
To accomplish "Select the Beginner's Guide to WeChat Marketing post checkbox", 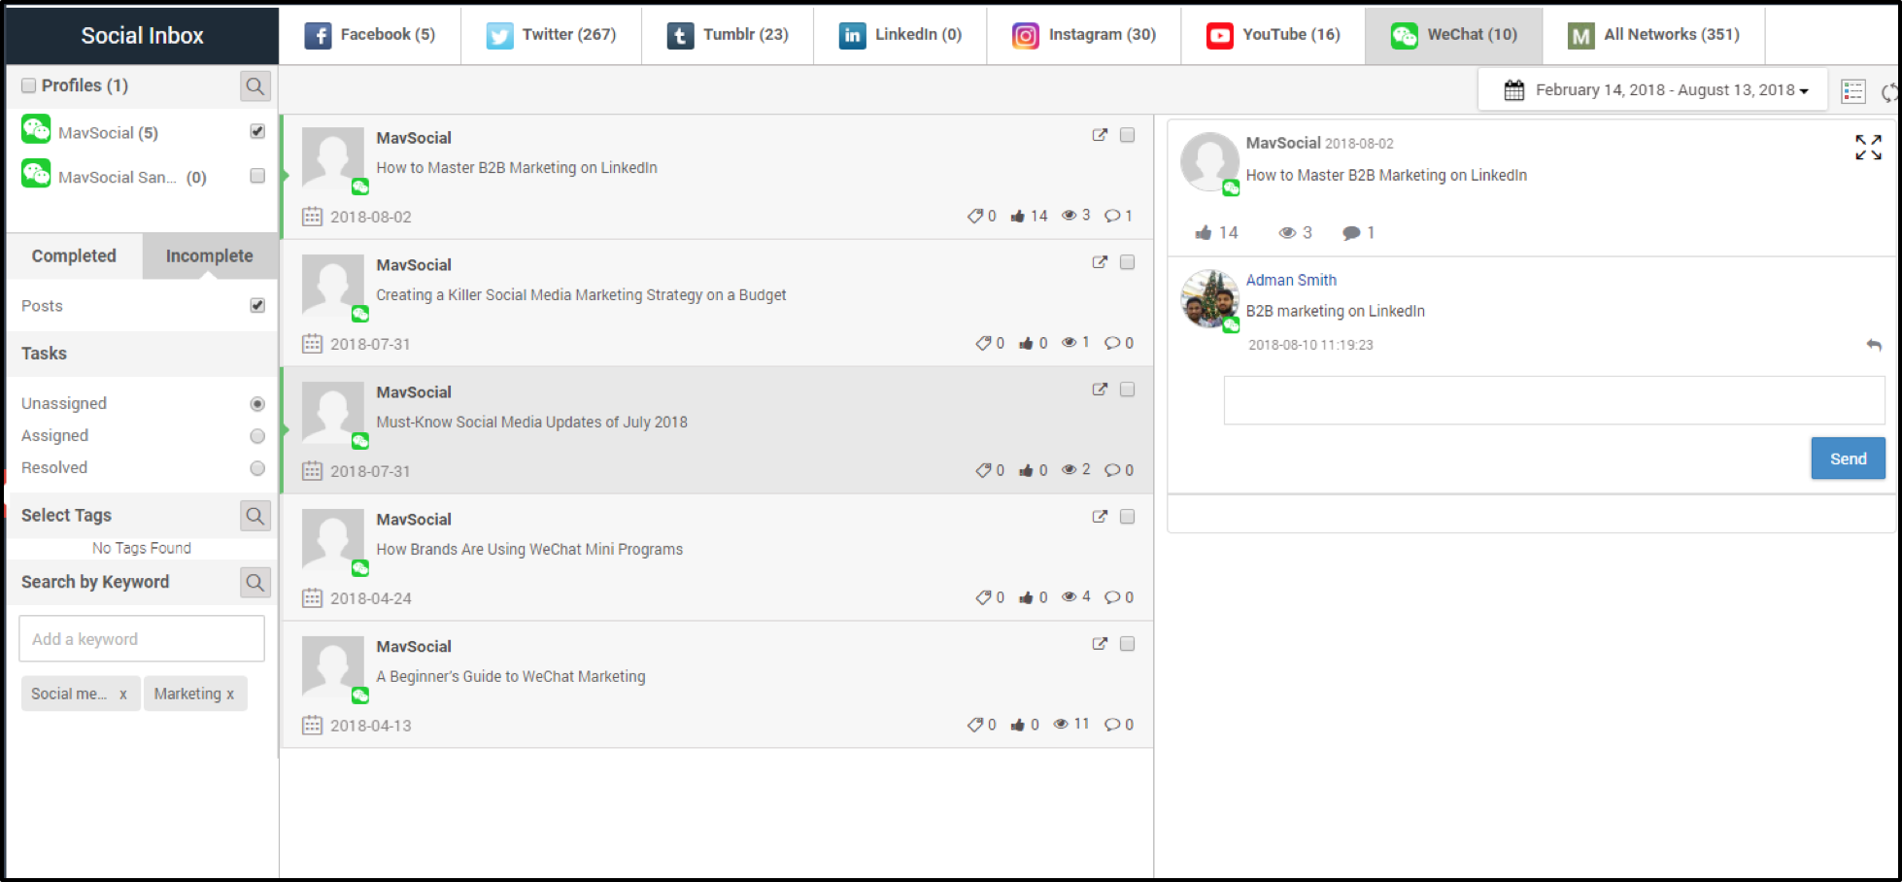I will (1127, 644).
